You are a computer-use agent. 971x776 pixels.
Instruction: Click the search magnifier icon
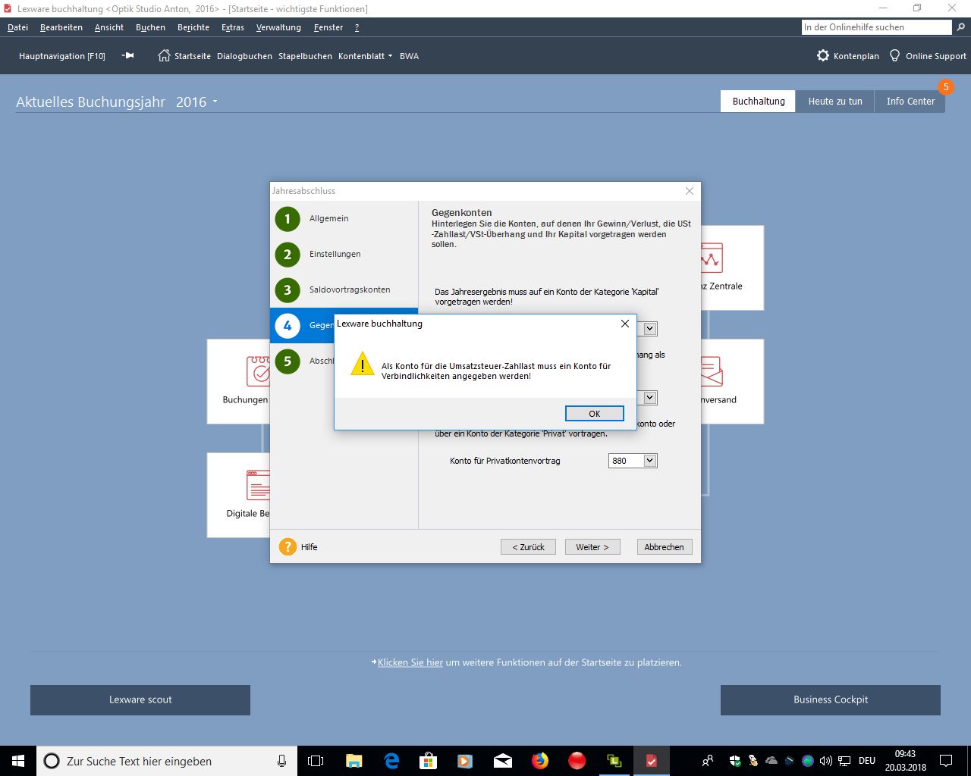pos(961,27)
